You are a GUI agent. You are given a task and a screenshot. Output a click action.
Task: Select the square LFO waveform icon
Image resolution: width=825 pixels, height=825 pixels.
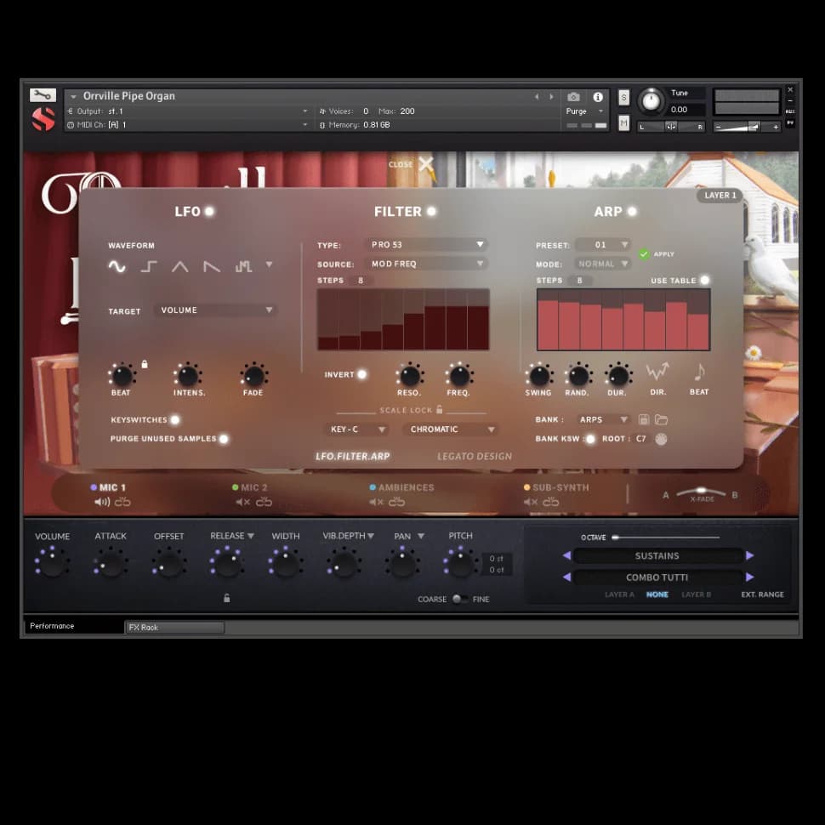pyautogui.click(x=149, y=266)
